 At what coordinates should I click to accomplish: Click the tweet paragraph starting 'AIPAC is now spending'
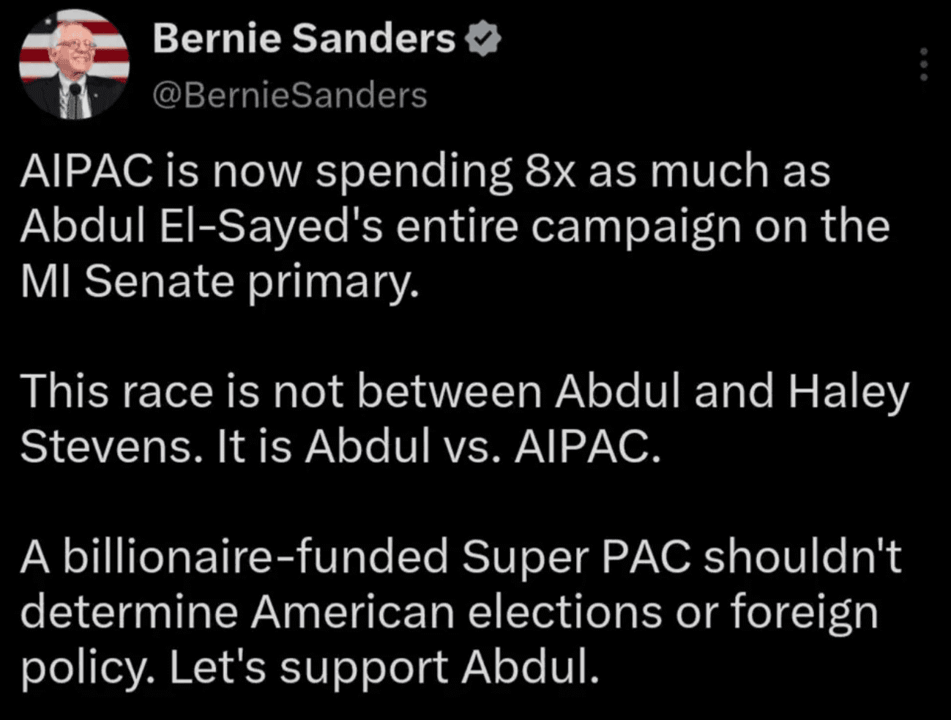454,227
